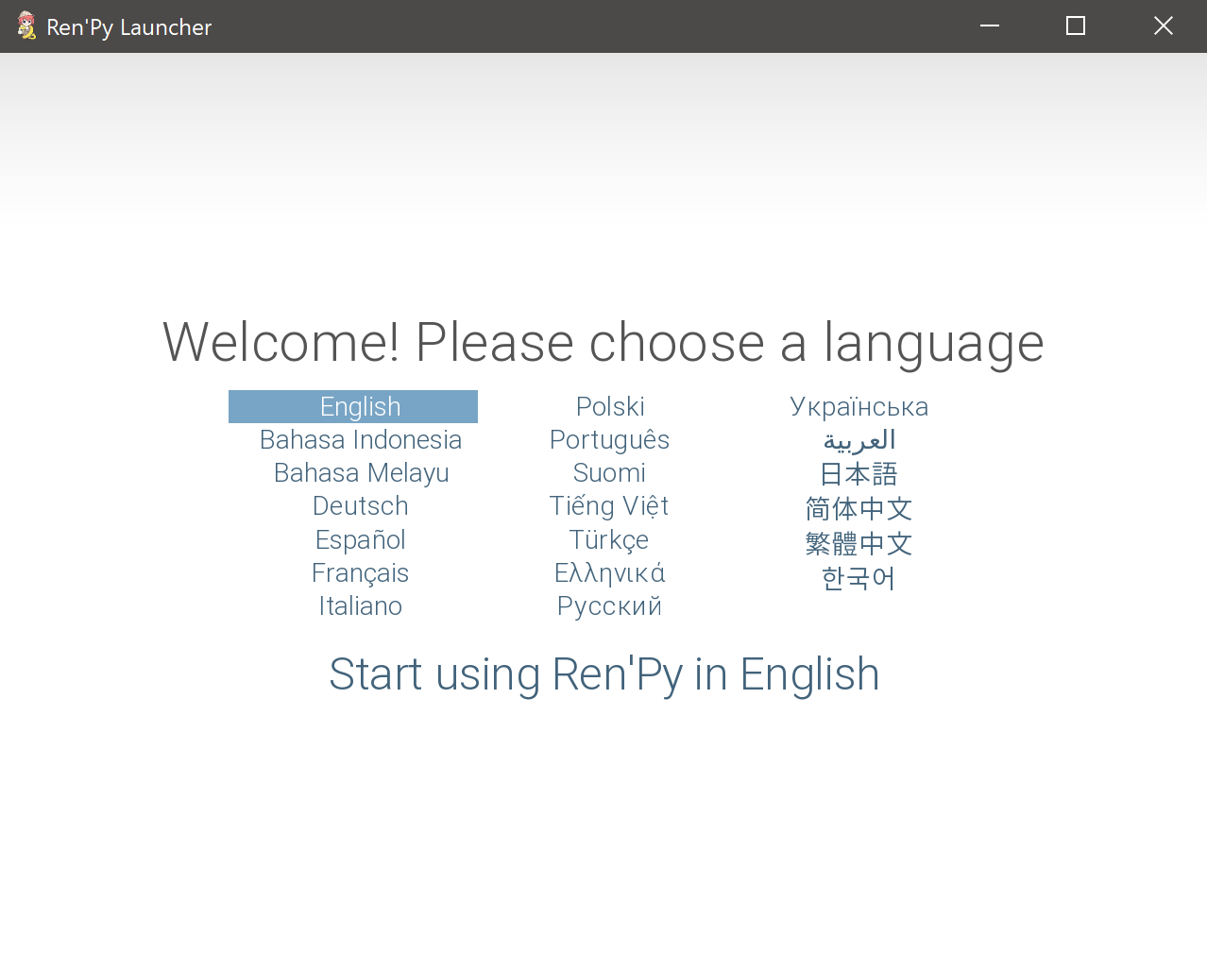Select Русский language
This screenshot has height=954, width=1207.
point(609,605)
